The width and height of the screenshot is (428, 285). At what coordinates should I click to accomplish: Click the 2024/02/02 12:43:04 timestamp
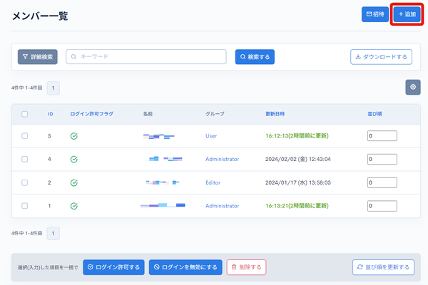point(298,159)
